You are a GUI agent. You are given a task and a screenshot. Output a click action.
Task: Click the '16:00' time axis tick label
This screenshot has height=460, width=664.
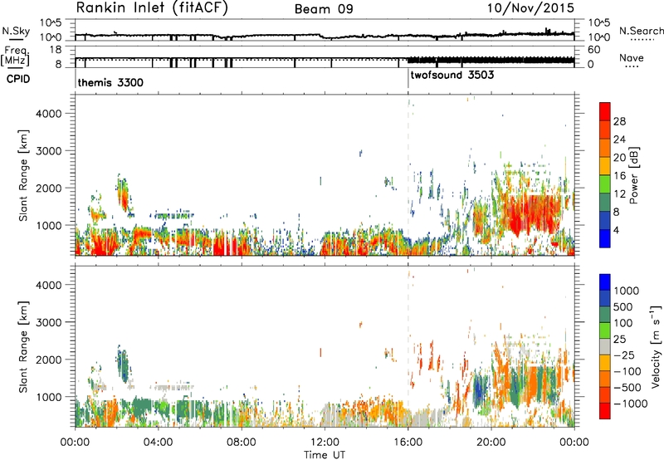pyautogui.click(x=408, y=443)
